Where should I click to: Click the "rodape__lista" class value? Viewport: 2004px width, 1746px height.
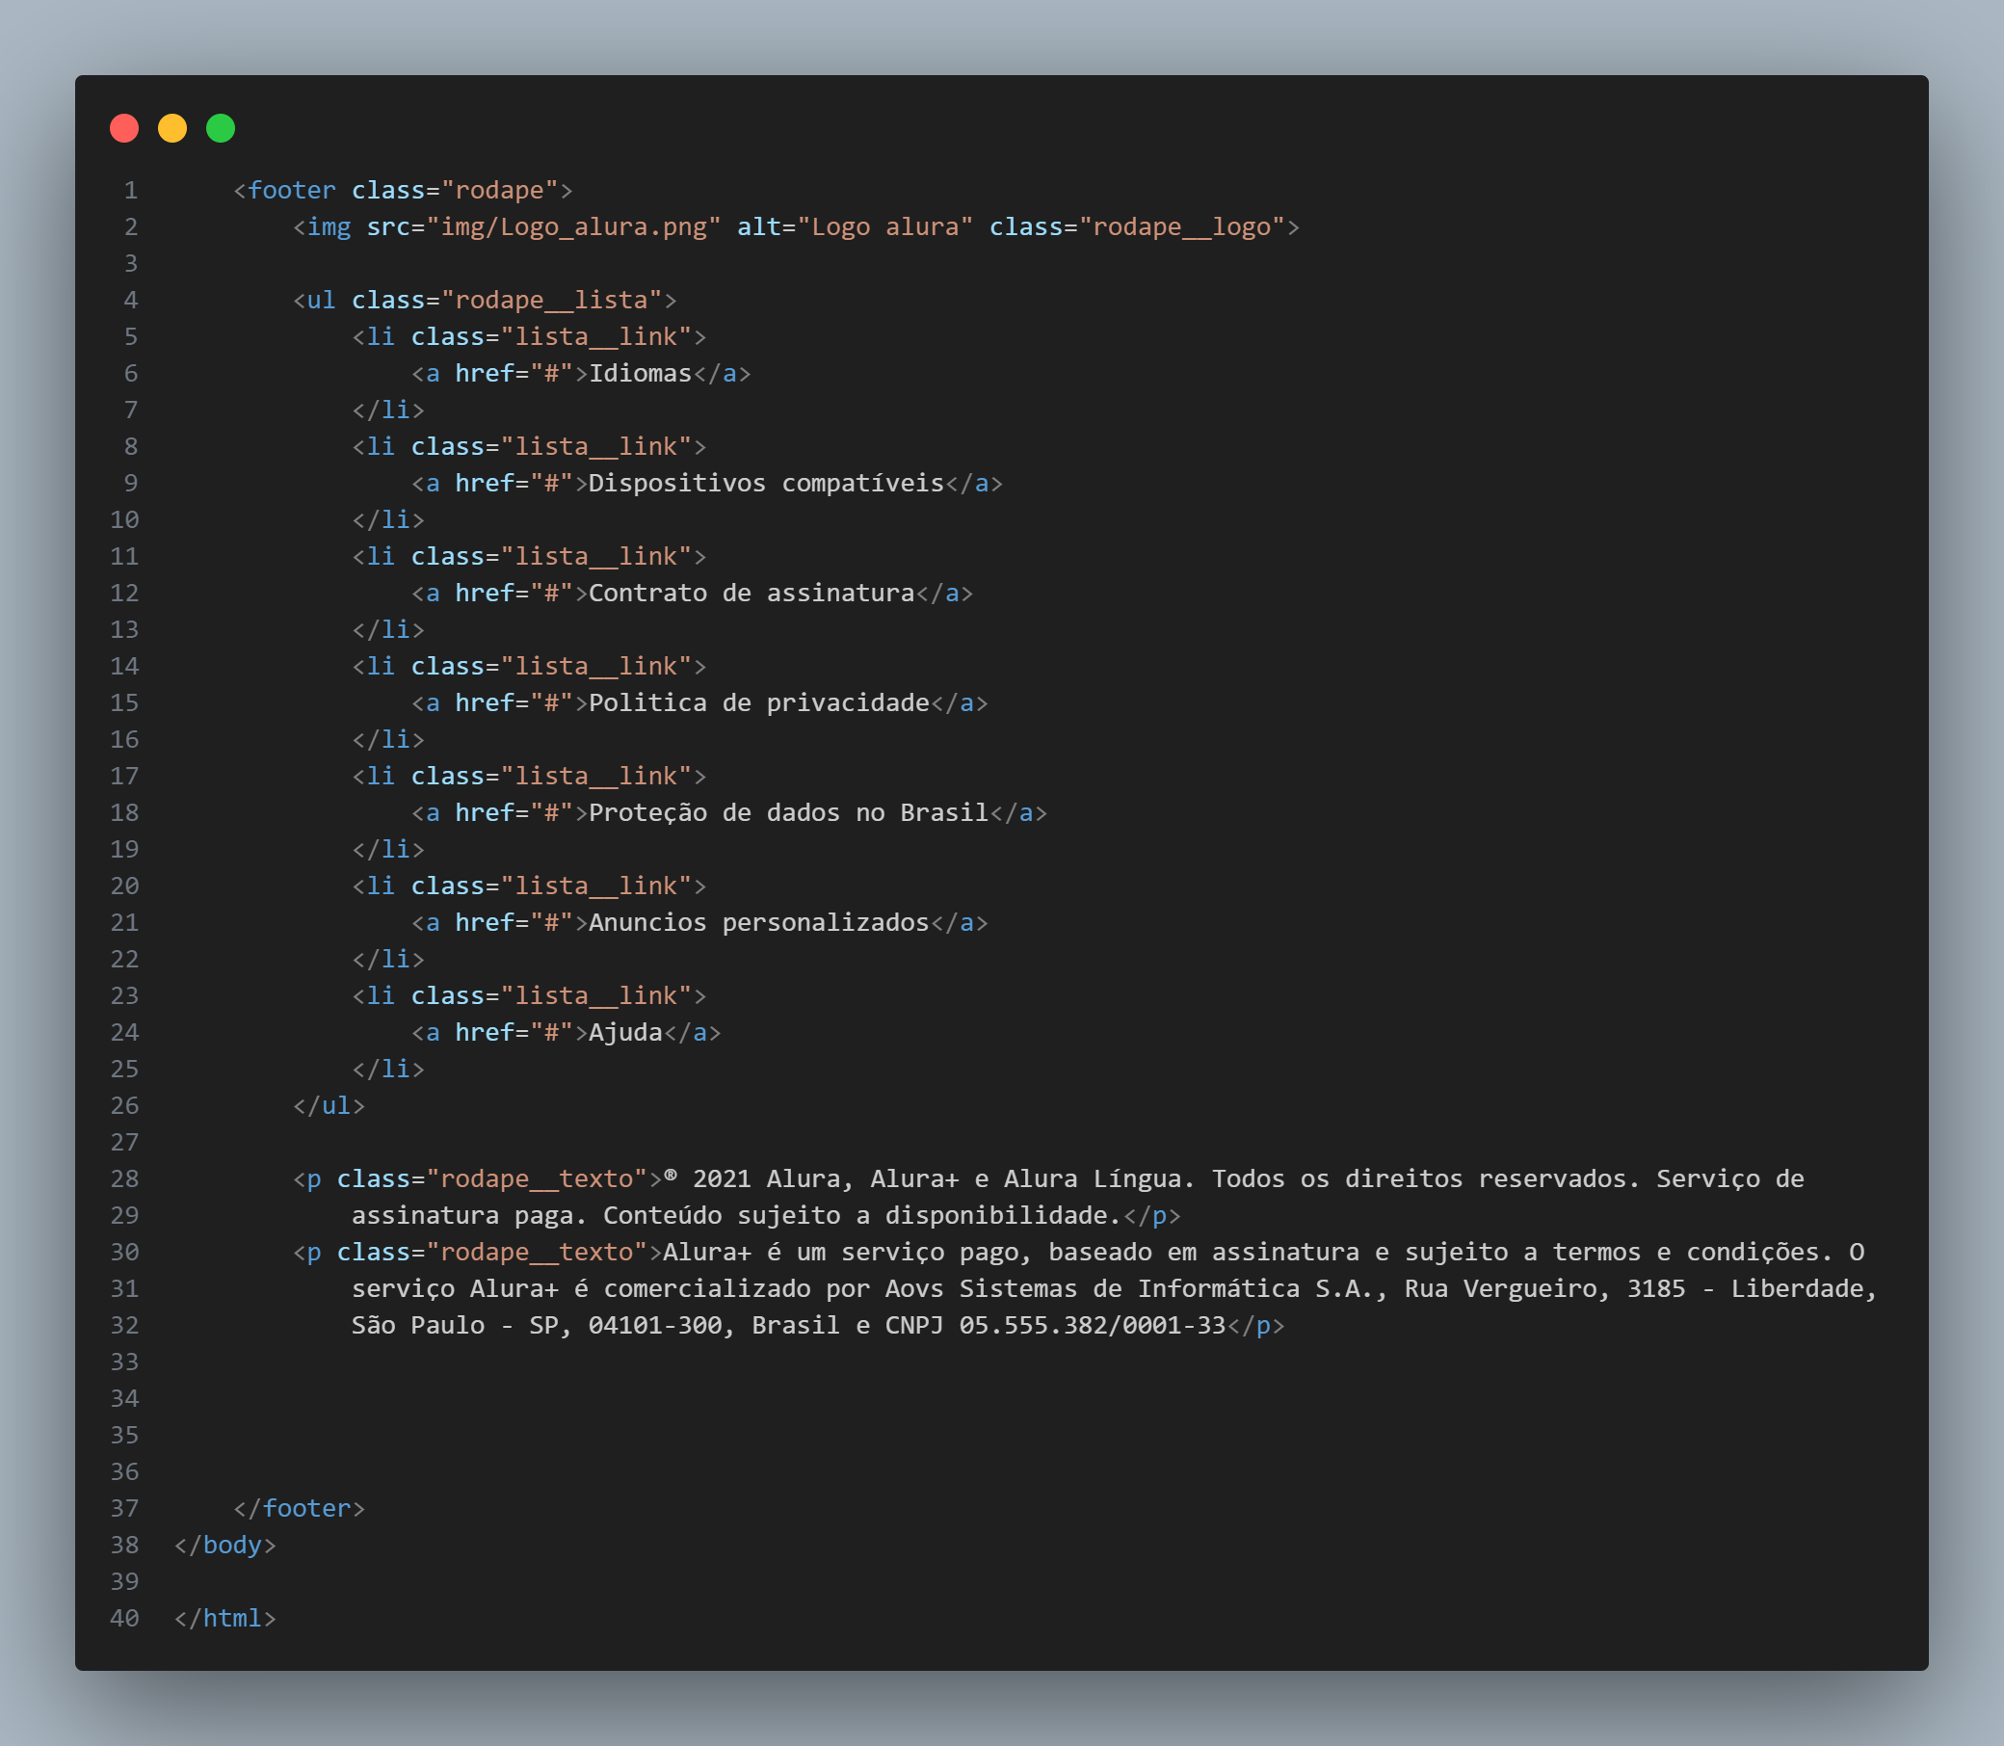click(x=552, y=300)
